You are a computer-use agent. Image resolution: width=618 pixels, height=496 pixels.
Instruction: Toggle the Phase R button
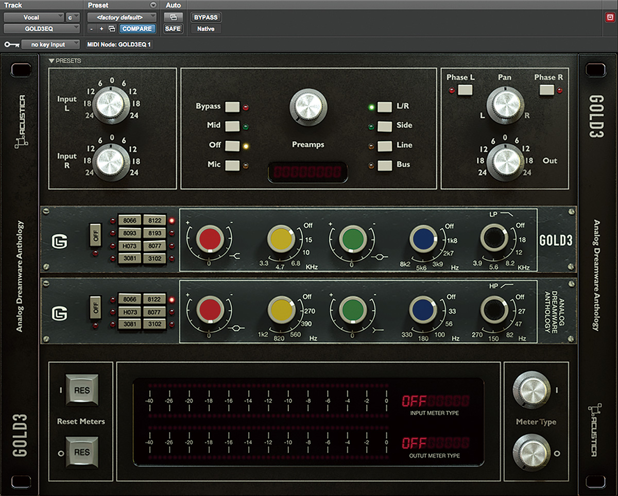pos(547,90)
